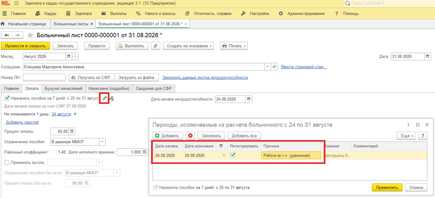Image resolution: width=435 pixels, height=198 pixels.
Task: Click Добавить button in periods dialog
Action: [x=167, y=136]
